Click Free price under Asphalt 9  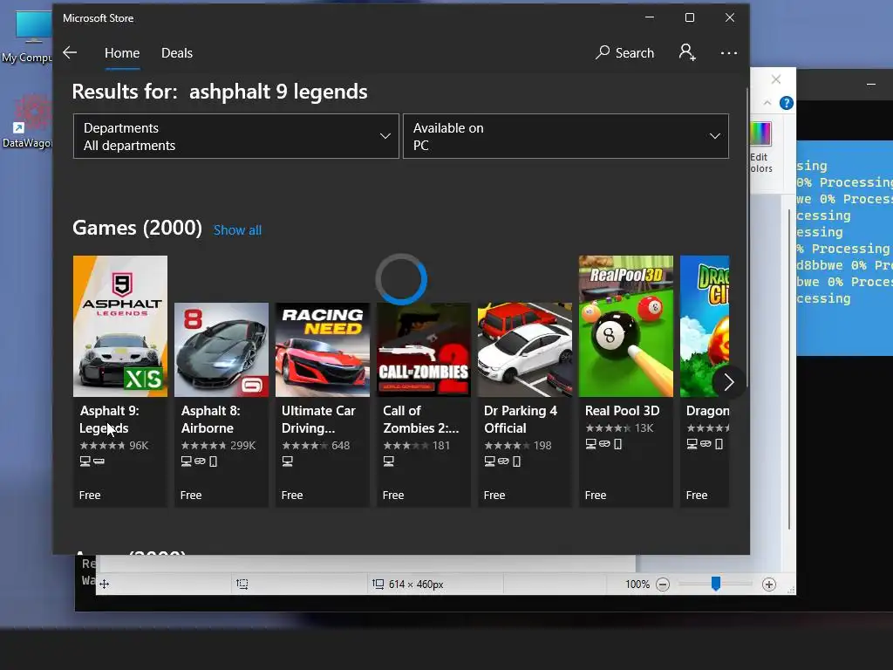point(90,496)
